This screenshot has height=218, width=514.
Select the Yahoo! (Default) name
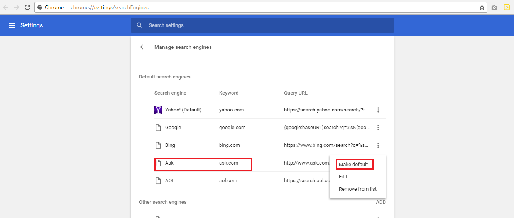coord(183,110)
